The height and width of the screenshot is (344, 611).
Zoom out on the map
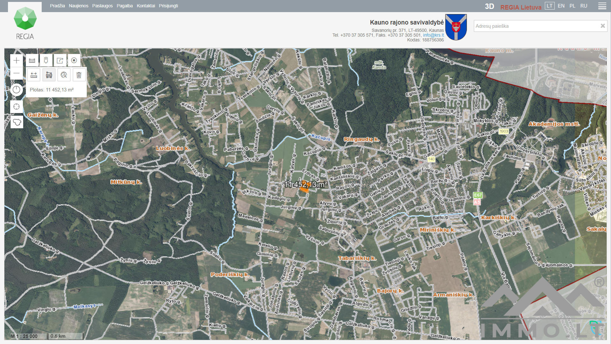pos(17,74)
